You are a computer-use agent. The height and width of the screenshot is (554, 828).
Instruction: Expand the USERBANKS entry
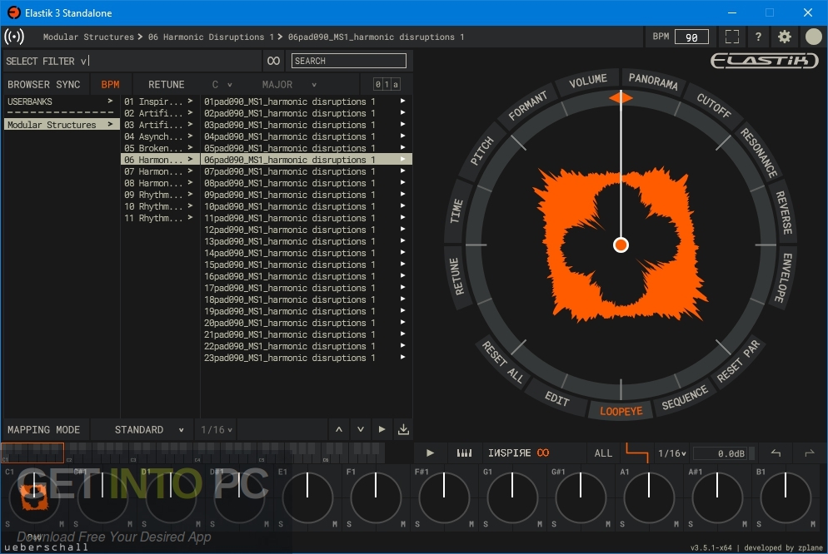(61, 101)
